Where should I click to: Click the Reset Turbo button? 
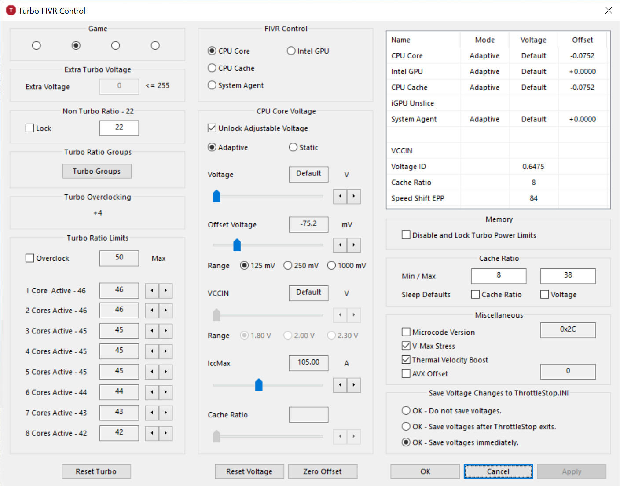pyautogui.click(x=96, y=471)
